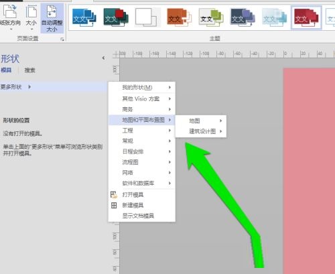Viewport: 335px width, 274px height.
Task: Apply the dark teal and red theme
Action: (x=116, y=17)
